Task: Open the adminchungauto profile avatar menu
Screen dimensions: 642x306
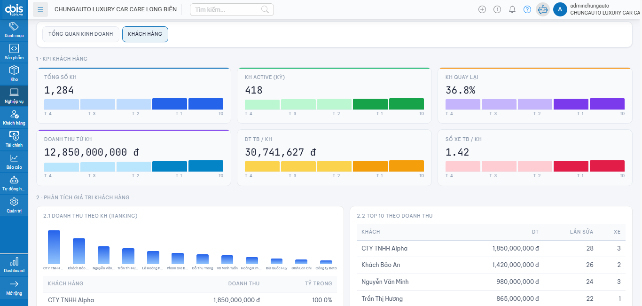Action: tap(560, 9)
